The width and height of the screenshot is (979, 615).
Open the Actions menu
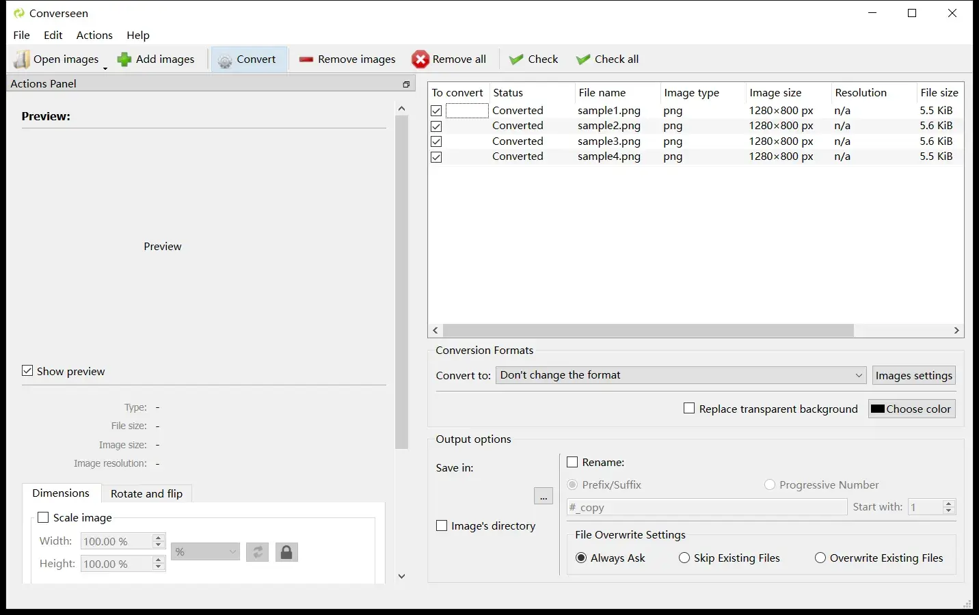tap(94, 35)
